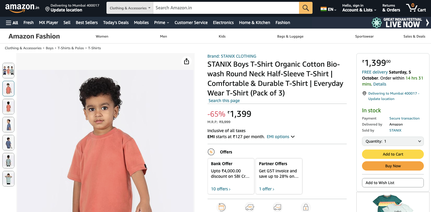Open the Women tab in Amazon Fashion
Image resolution: width=431 pixels, height=212 pixels.
pyautogui.click(x=102, y=36)
